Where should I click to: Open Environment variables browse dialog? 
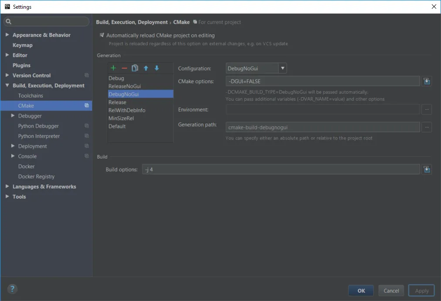[x=427, y=109]
